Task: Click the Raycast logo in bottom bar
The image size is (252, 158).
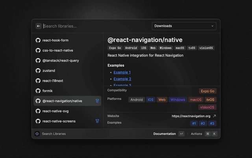Action: (x=37, y=134)
